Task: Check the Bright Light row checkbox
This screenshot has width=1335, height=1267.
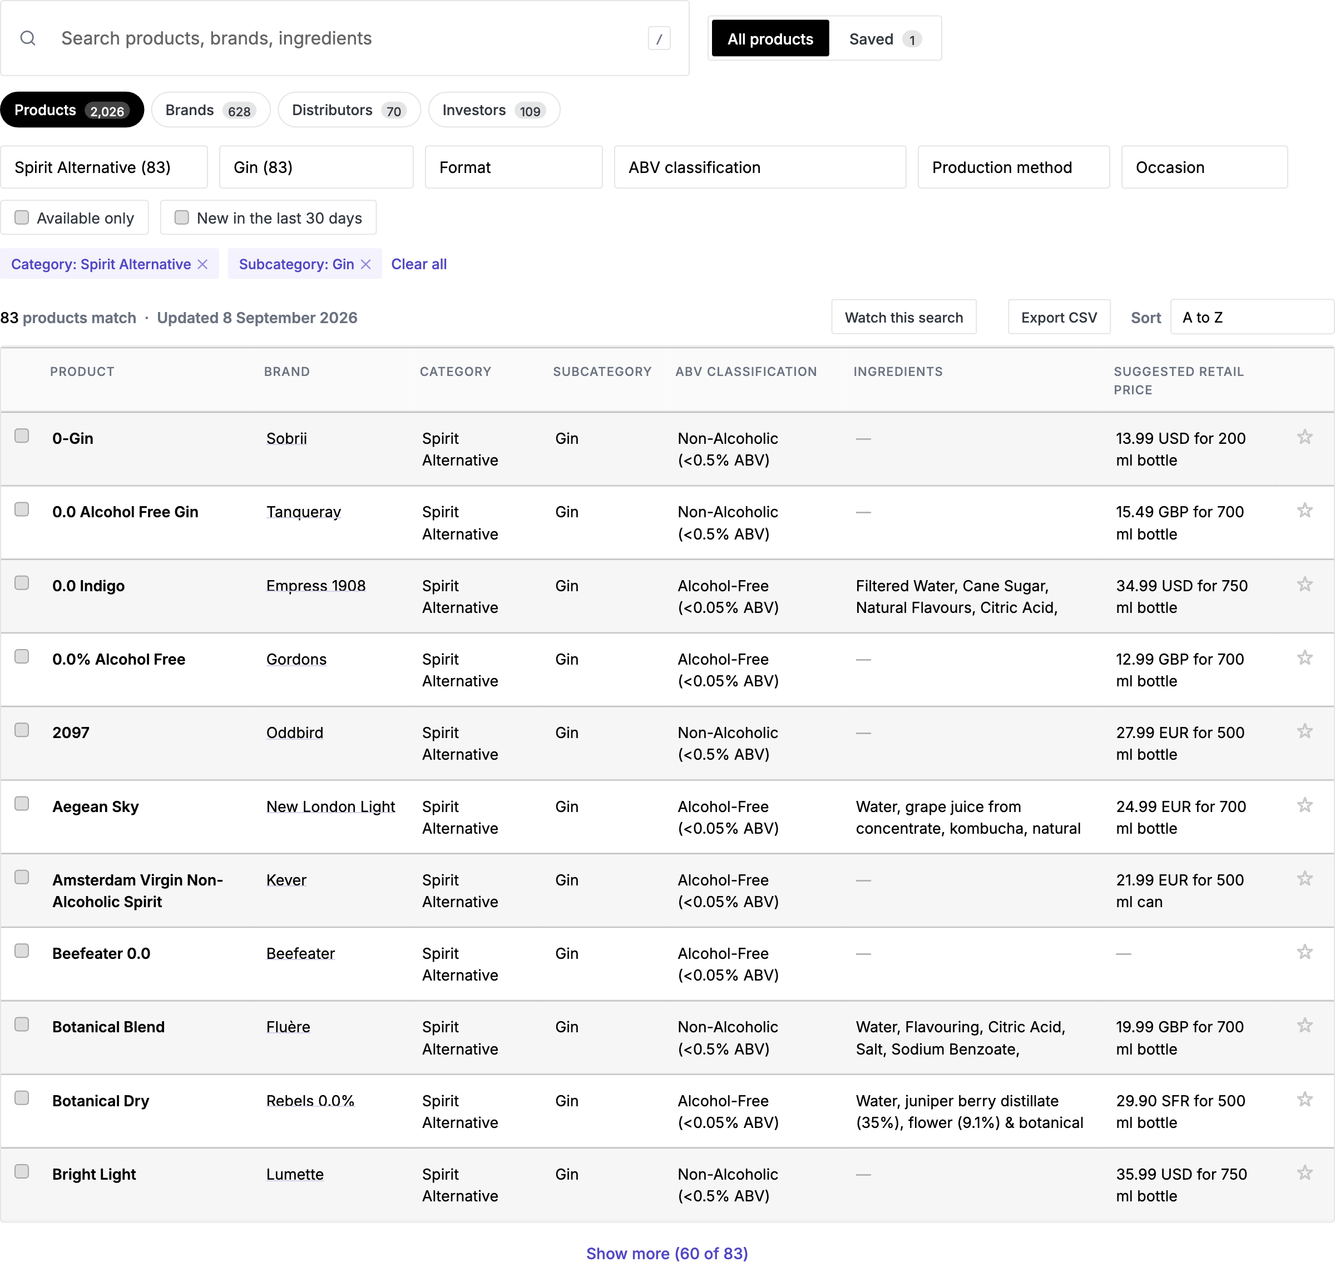Action: (x=22, y=1172)
